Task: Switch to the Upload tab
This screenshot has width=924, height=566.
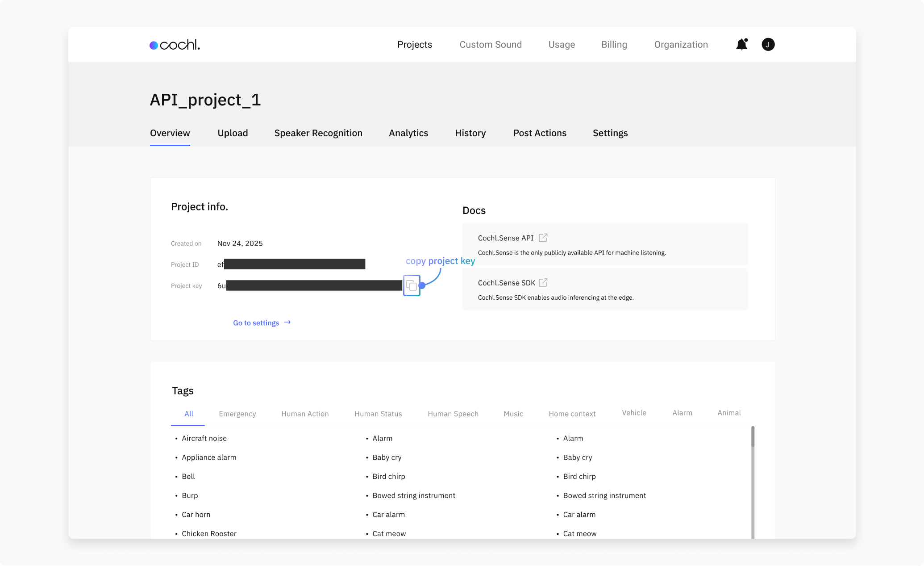Action: click(233, 133)
